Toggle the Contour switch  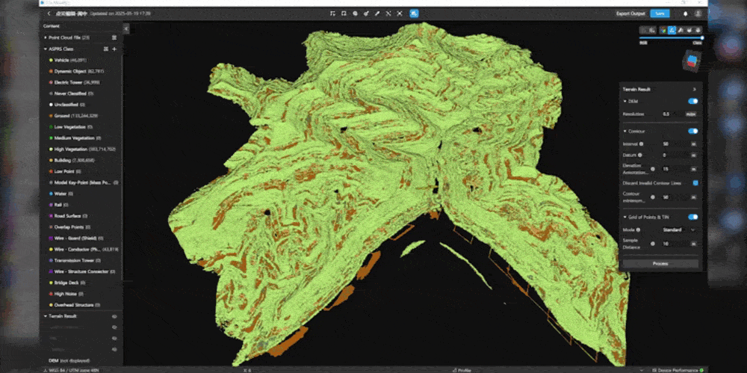[x=693, y=131]
